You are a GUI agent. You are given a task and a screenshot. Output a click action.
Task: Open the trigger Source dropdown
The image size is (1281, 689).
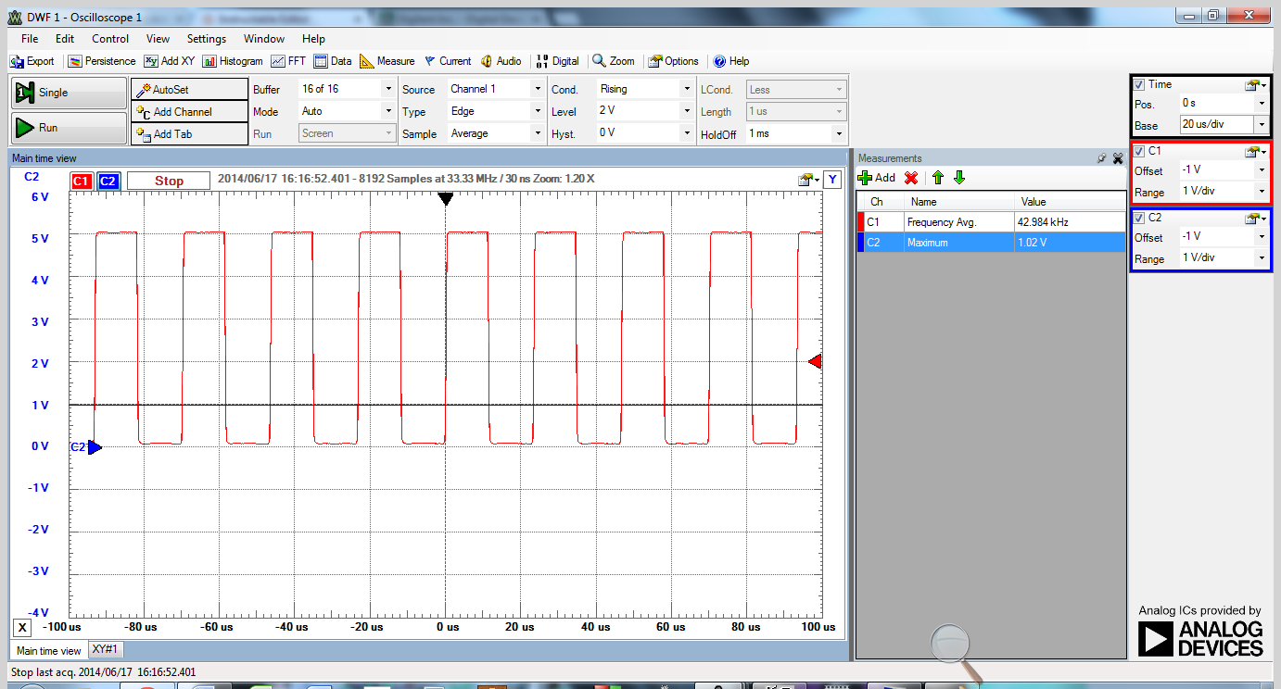click(x=537, y=88)
